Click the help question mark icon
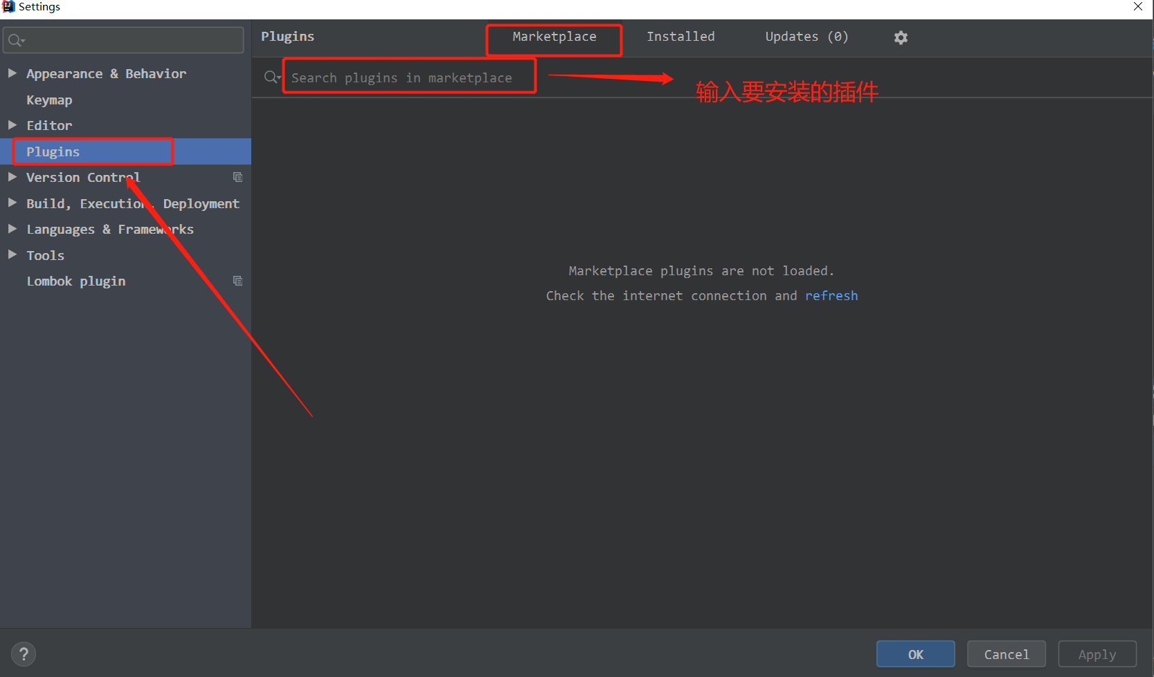1154x677 pixels. point(23,653)
